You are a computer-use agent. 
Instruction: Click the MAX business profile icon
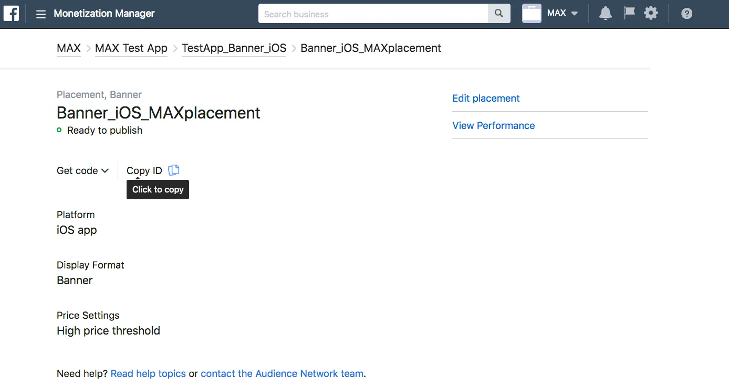click(x=530, y=13)
